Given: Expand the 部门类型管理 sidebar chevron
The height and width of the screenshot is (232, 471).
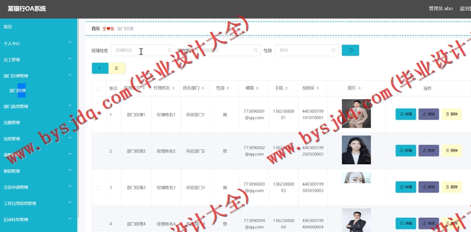Looking at the screenshot, I should [x=70, y=105].
